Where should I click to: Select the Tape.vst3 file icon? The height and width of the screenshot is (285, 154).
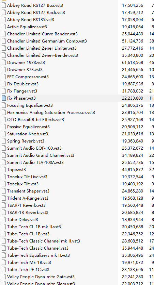4,170
